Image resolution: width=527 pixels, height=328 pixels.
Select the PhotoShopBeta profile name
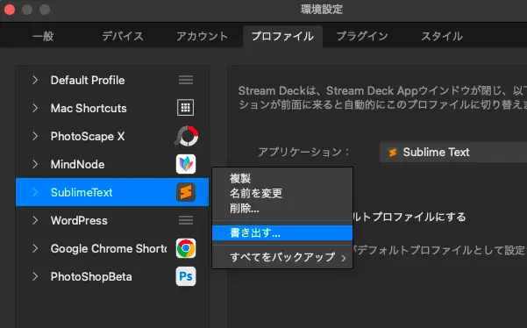coord(91,276)
